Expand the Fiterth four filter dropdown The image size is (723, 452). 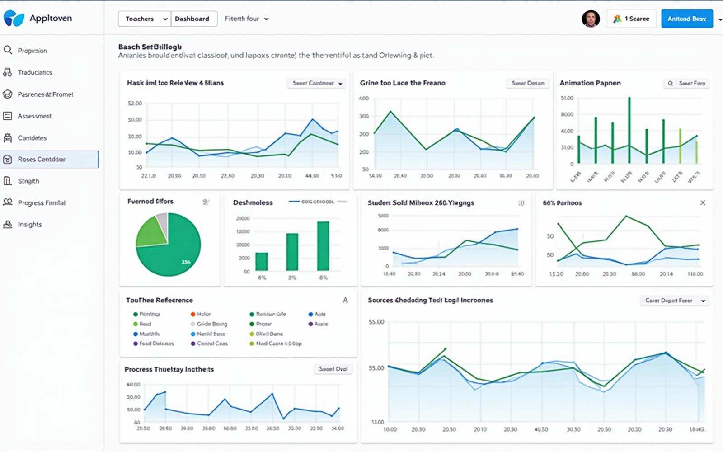247,19
